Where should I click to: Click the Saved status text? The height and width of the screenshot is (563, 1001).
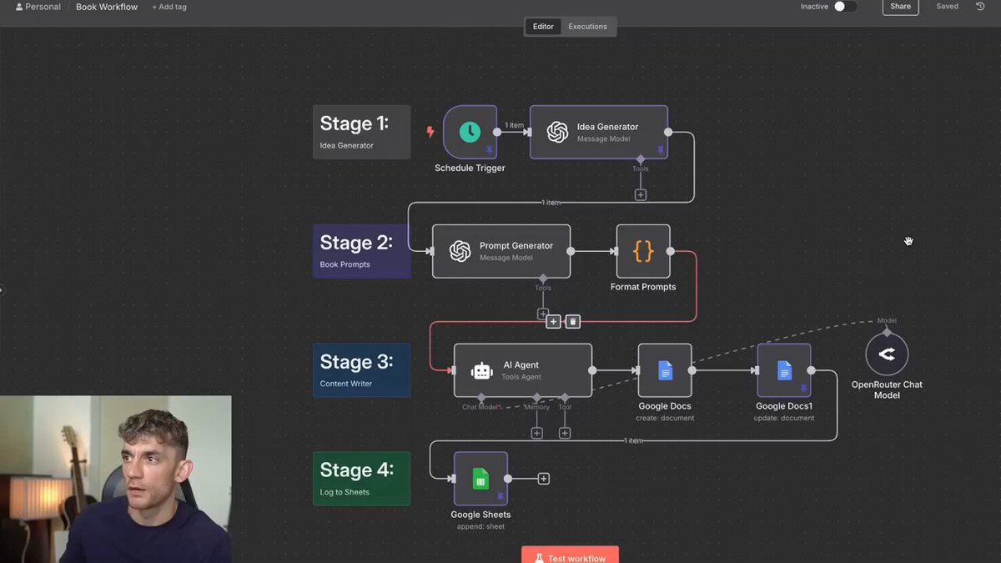(948, 7)
